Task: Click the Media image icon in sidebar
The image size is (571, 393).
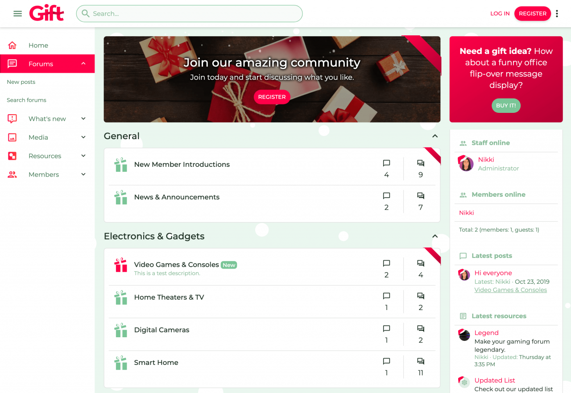Action: (x=12, y=137)
